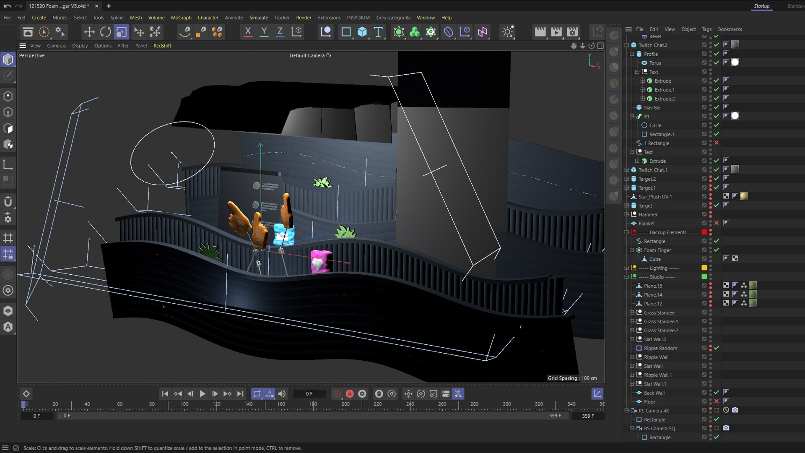Toggle the green checkmark for Back Wall

717,393
